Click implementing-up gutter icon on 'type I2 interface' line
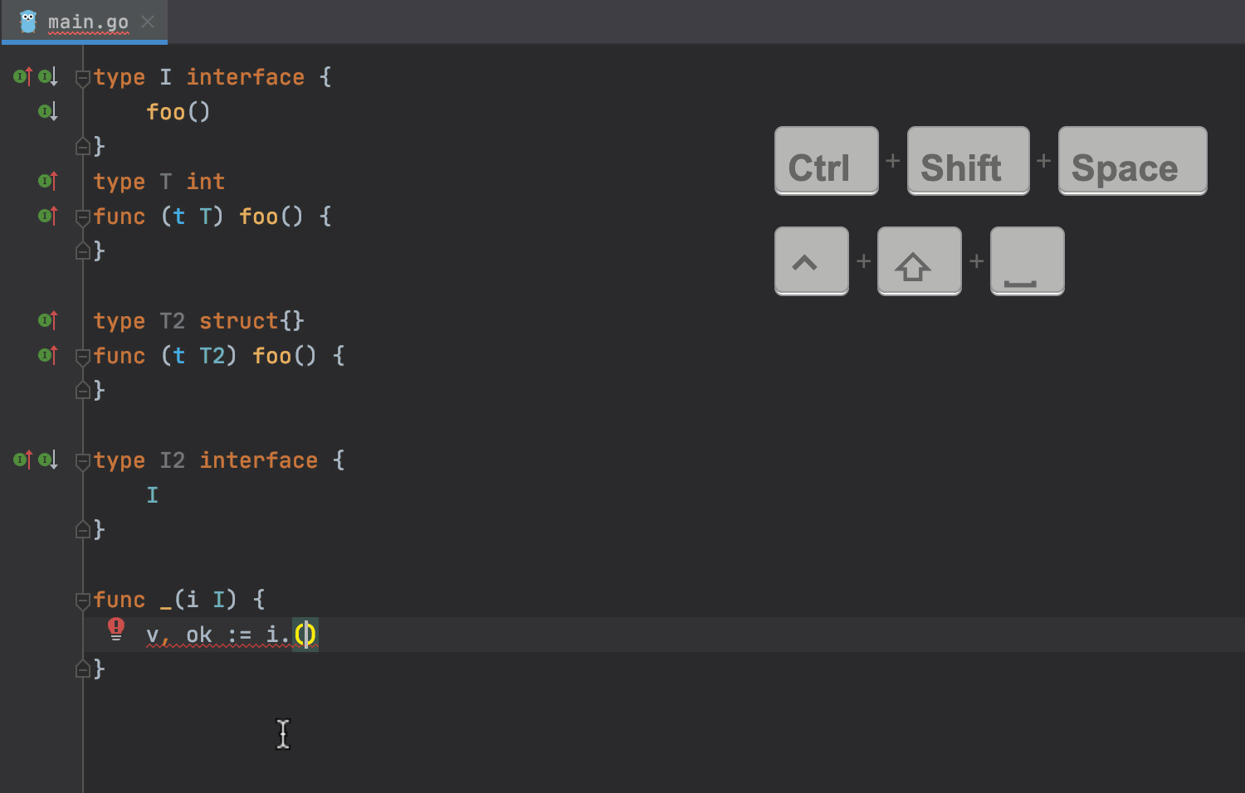Image resolution: width=1245 pixels, height=793 pixels. 23,460
